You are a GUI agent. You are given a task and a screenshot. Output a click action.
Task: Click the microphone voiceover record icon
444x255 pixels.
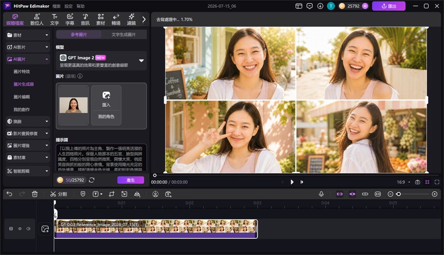click(321, 194)
